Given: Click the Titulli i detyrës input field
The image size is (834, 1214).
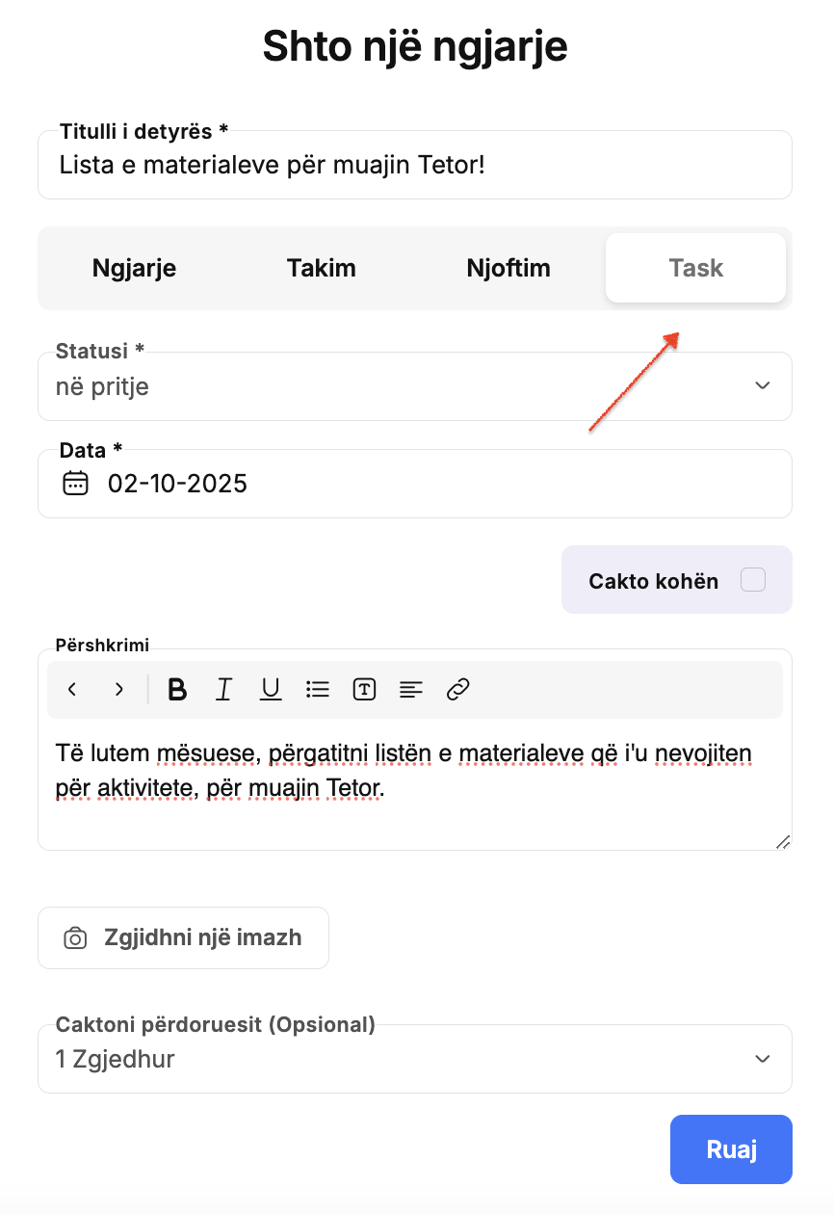Looking at the screenshot, I should click(414, 166).
